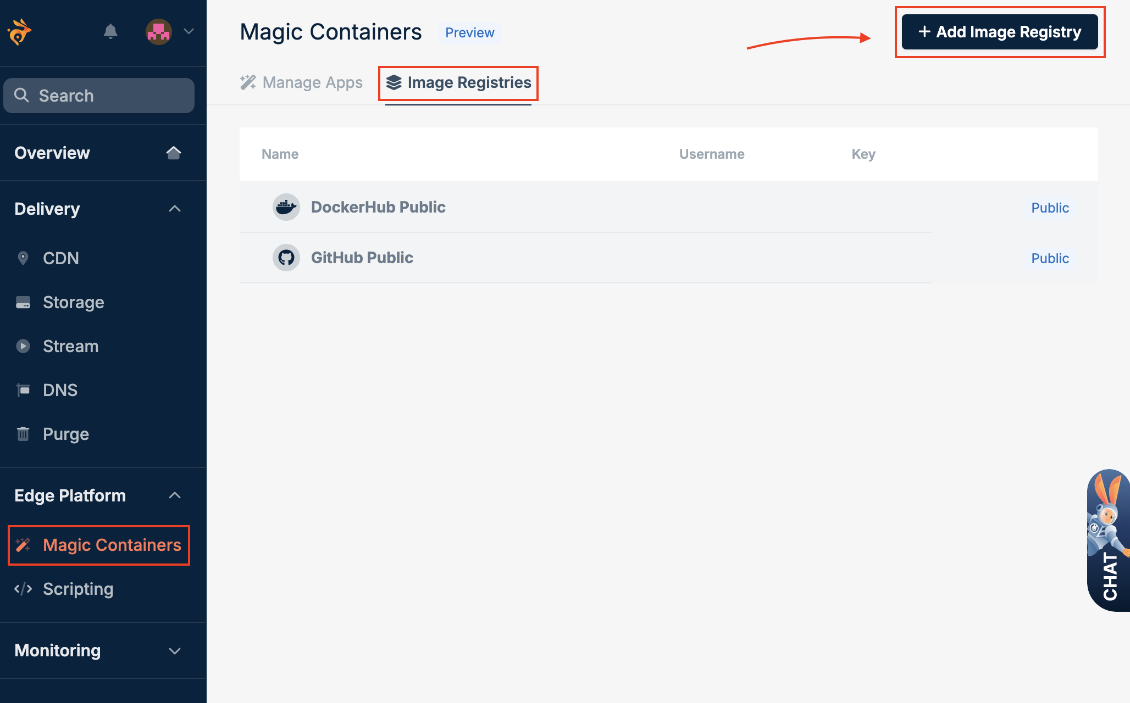Click Add Image Registry button
This screenshot has height=703, width=1130.
click(999, 32)
